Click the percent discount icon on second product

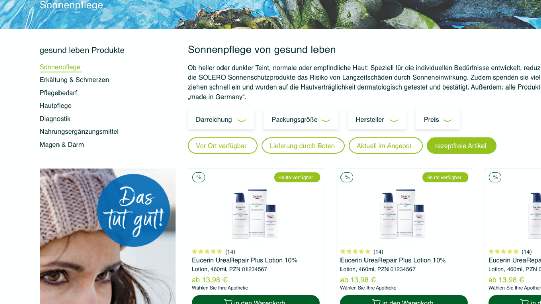[347, 177]
